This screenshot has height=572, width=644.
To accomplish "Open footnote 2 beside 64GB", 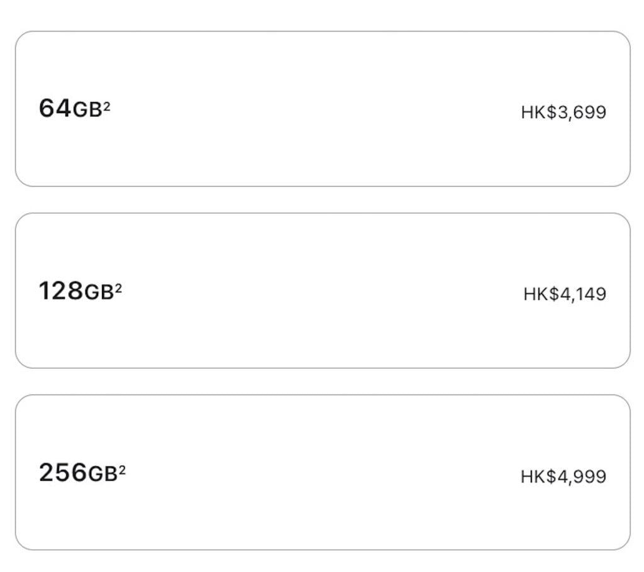I will 107,107.
